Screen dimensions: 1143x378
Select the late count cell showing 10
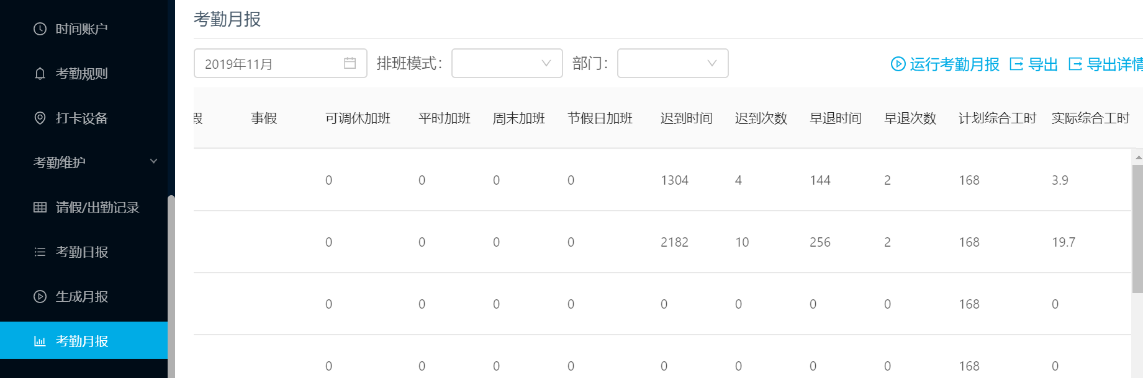pyautogui.click(x=742, y=242)
